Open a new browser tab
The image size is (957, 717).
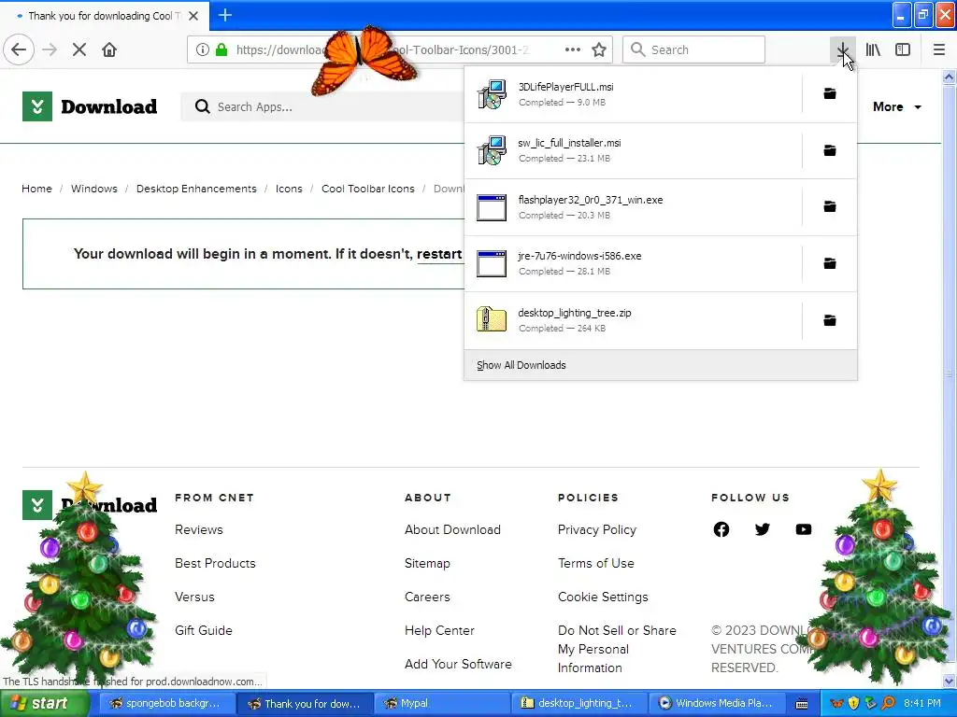tap(225, 15)
